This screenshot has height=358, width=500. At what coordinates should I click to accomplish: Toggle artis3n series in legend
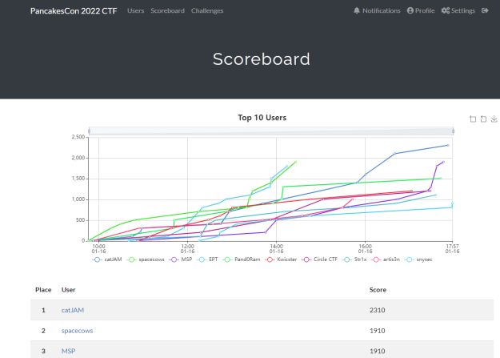click(x=386, y=259)
